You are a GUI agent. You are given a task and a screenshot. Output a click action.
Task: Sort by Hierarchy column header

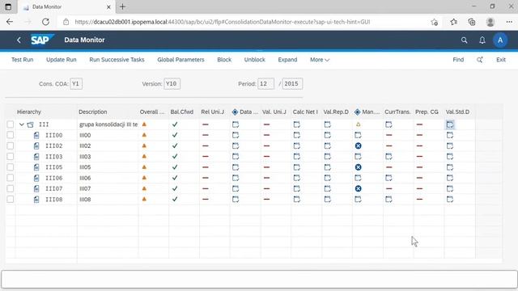tap(29, 112)
